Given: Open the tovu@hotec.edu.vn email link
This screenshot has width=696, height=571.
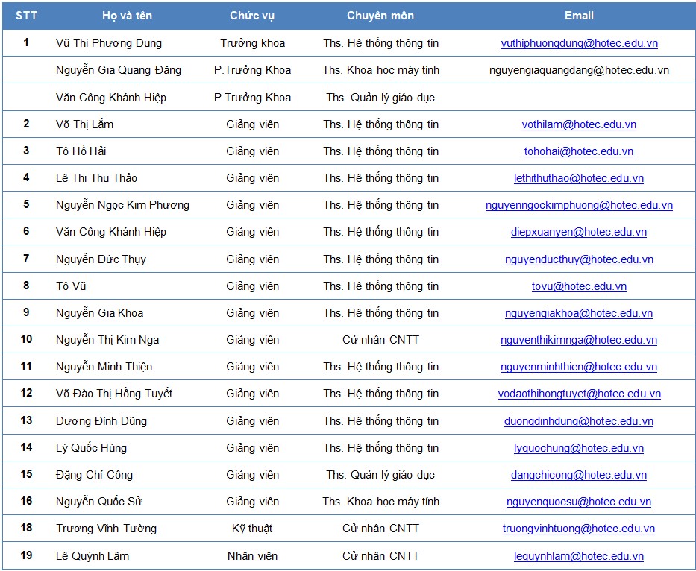Looking at the screenshot, I should (x=579, y=286).
